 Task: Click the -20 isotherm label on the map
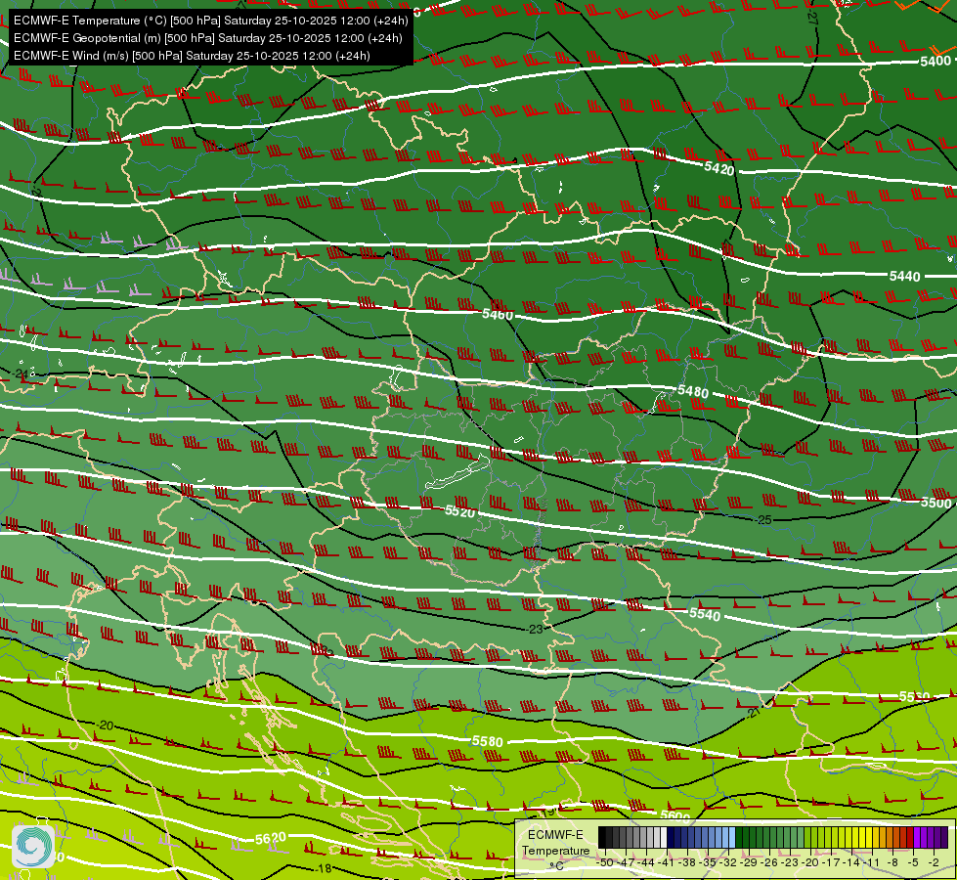[106, 726]
